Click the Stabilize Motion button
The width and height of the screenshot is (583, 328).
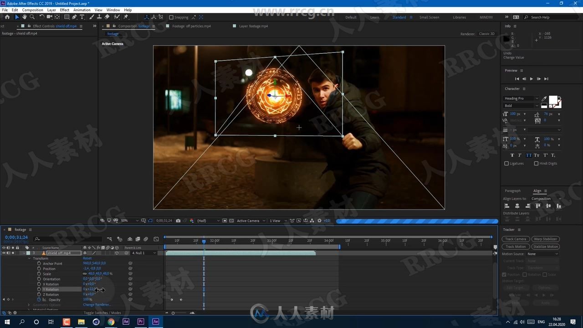tap(545, 246)
